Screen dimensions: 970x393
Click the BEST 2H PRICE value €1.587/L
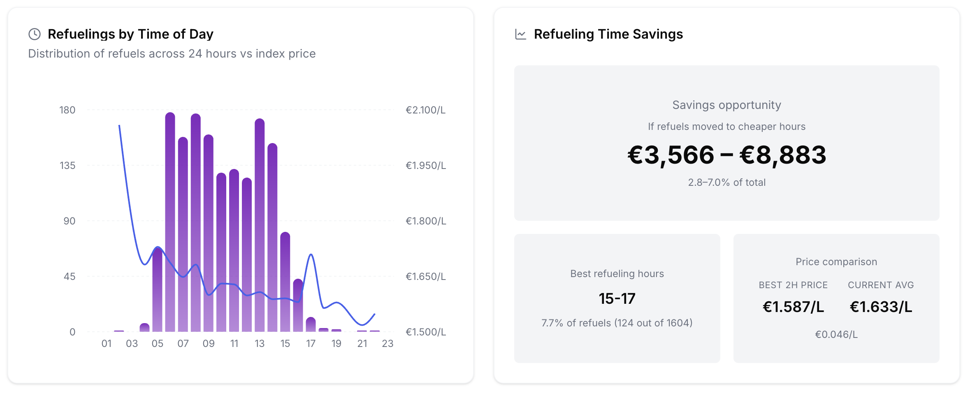pos(793,307)
